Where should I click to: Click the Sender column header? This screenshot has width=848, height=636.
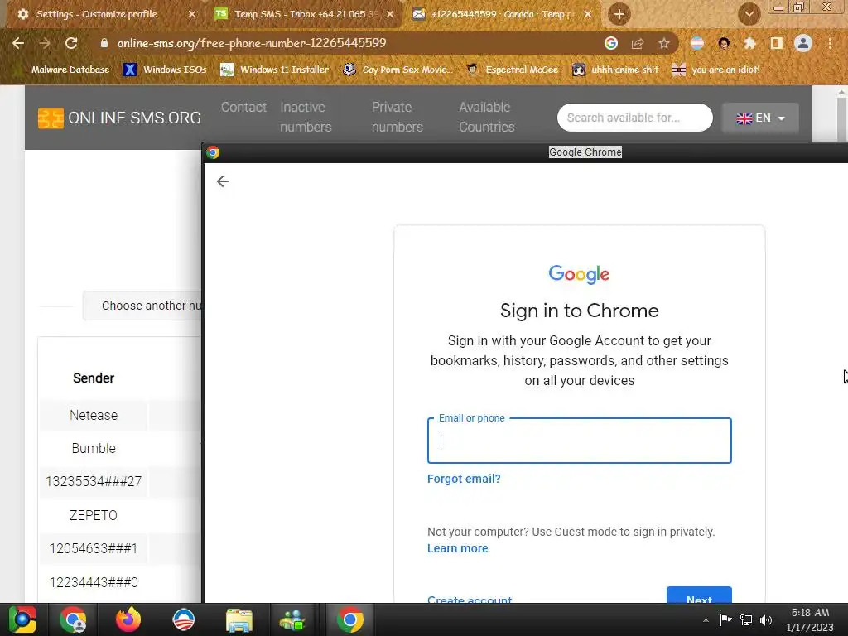94,378
